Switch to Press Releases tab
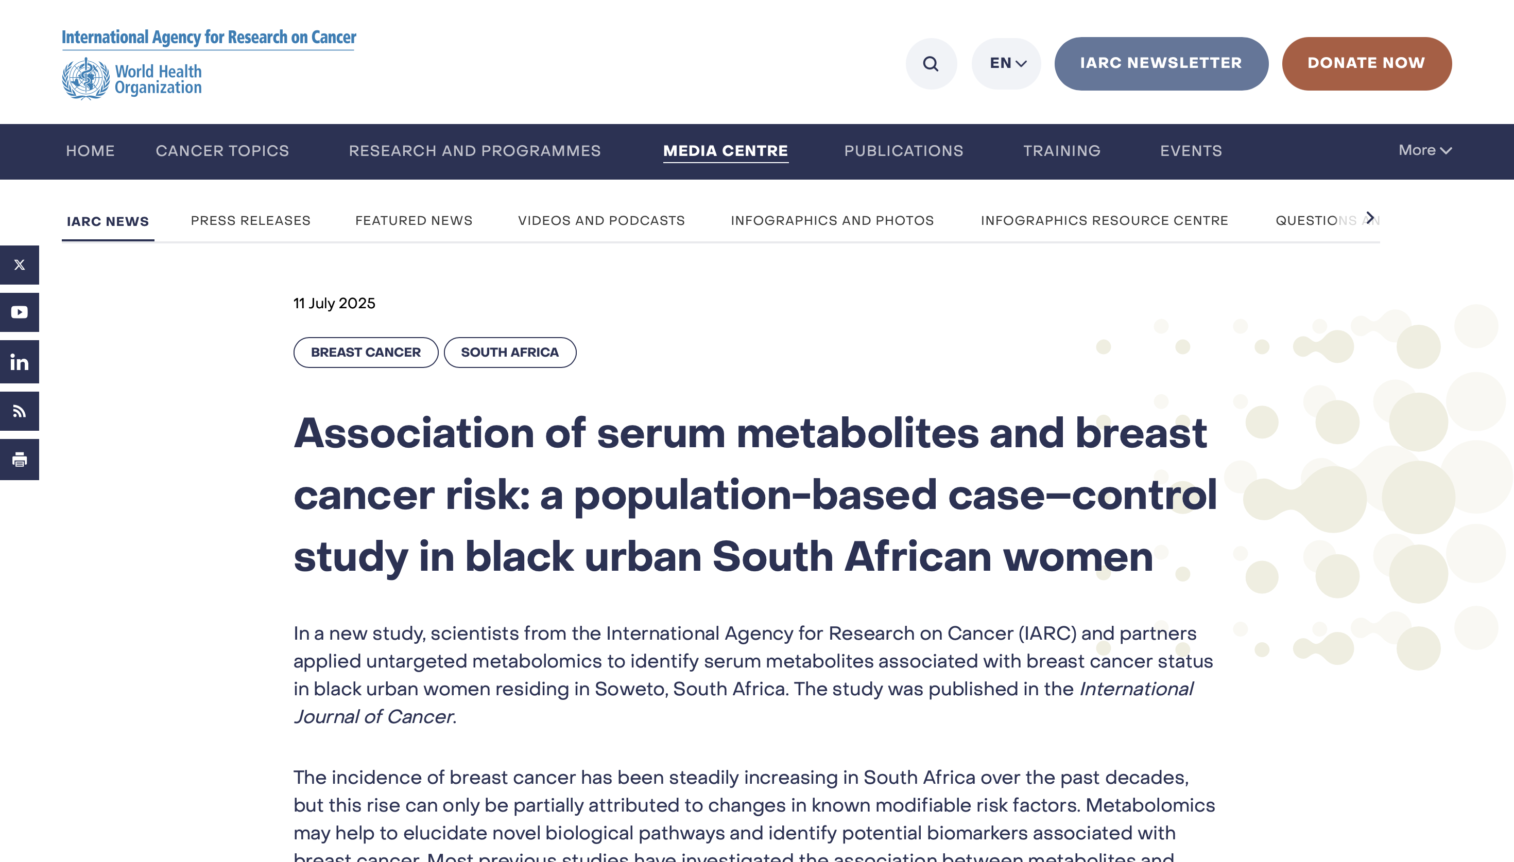 (x=251, y=220)
